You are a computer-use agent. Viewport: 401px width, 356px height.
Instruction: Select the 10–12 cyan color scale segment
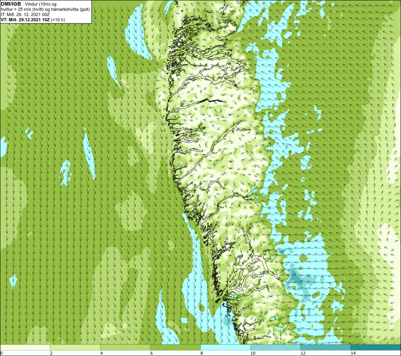click(x=276, y=347)
